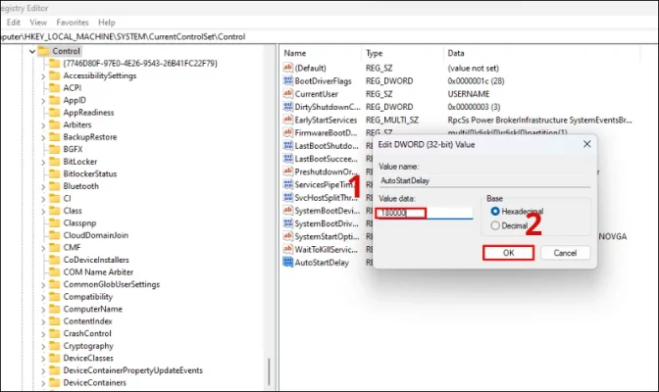Open the View menu
The height and width of the screenshot is (392, 659).
(x=39, y=22)
